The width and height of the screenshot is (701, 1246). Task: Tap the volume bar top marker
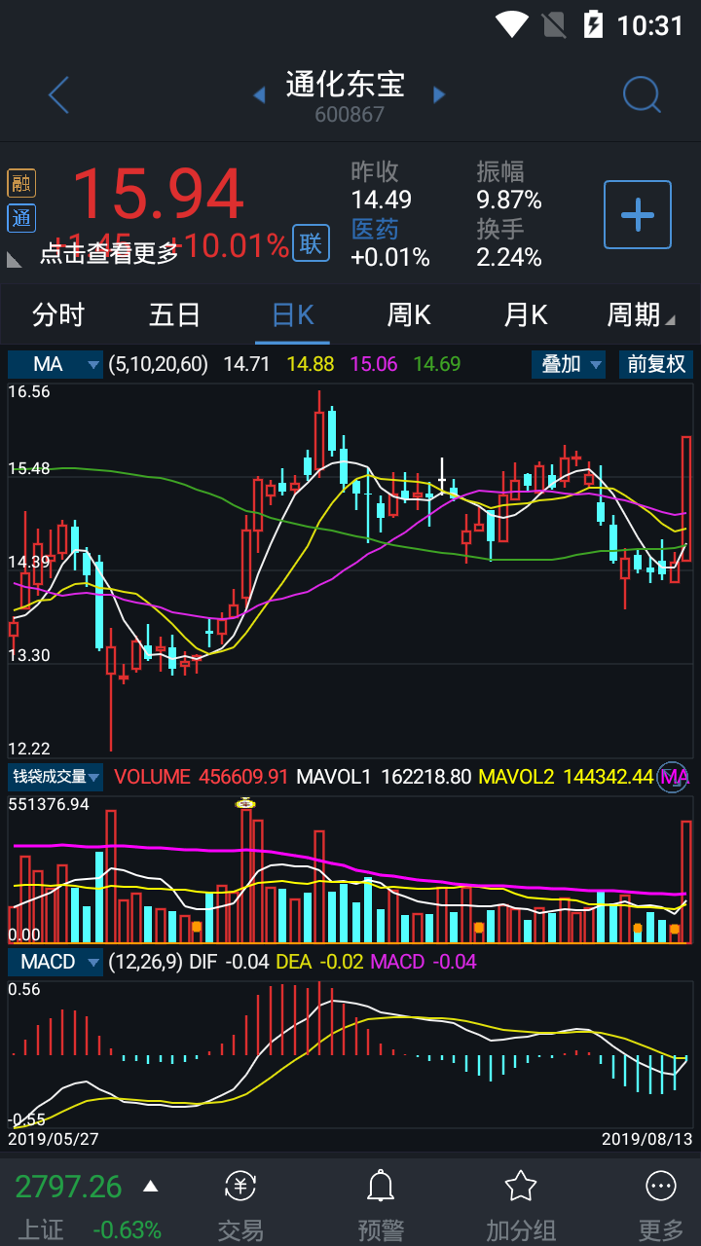tap(246, 803)
